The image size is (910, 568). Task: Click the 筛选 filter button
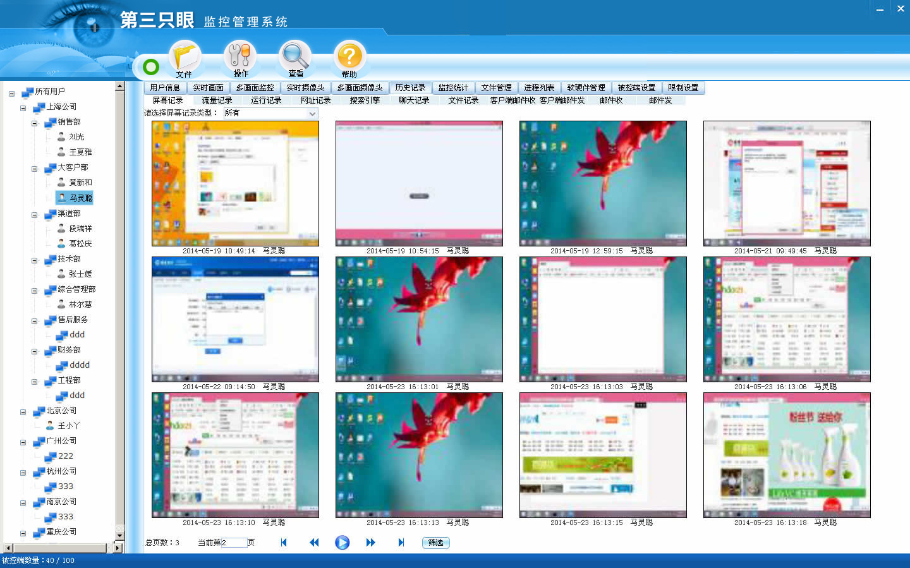coord(435,542)
